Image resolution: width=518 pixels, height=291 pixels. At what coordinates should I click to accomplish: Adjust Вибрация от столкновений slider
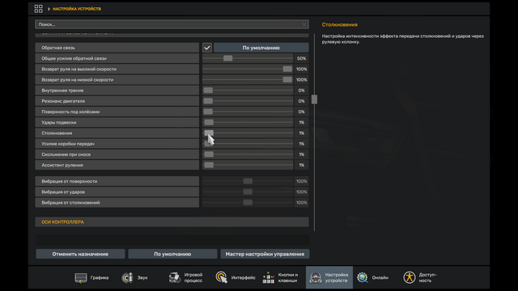[x=248, y=203]
